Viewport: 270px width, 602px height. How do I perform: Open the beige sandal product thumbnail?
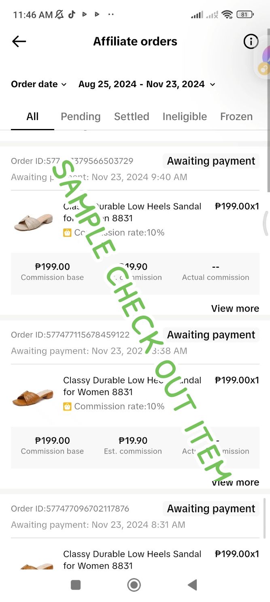coord(34,221)
